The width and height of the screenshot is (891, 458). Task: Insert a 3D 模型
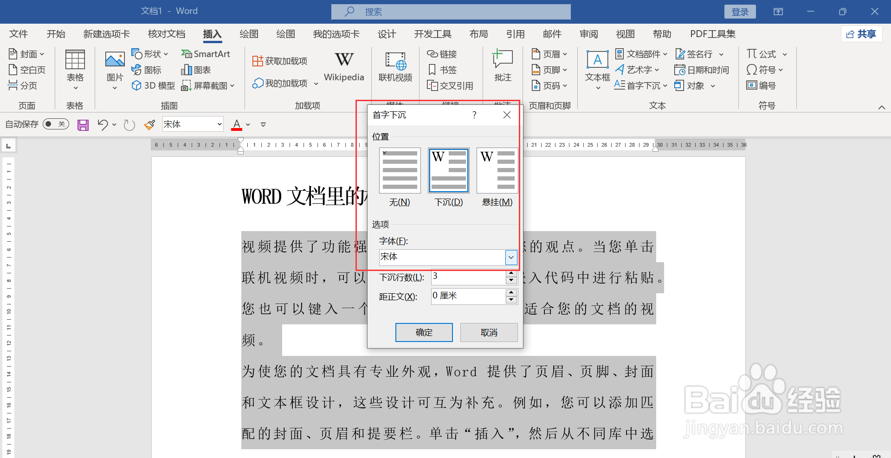153,86
